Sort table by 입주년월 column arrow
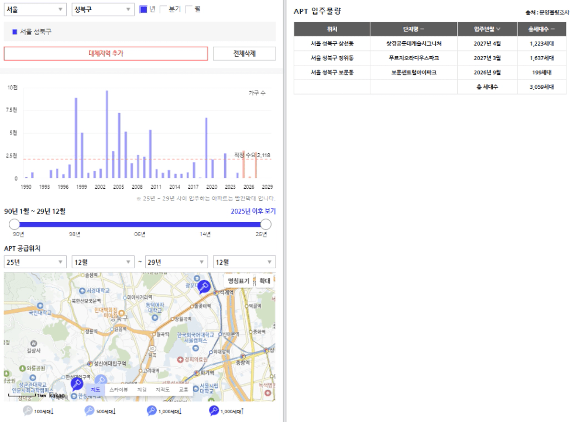This screenshot has height=422, width=570. point(499,29)
